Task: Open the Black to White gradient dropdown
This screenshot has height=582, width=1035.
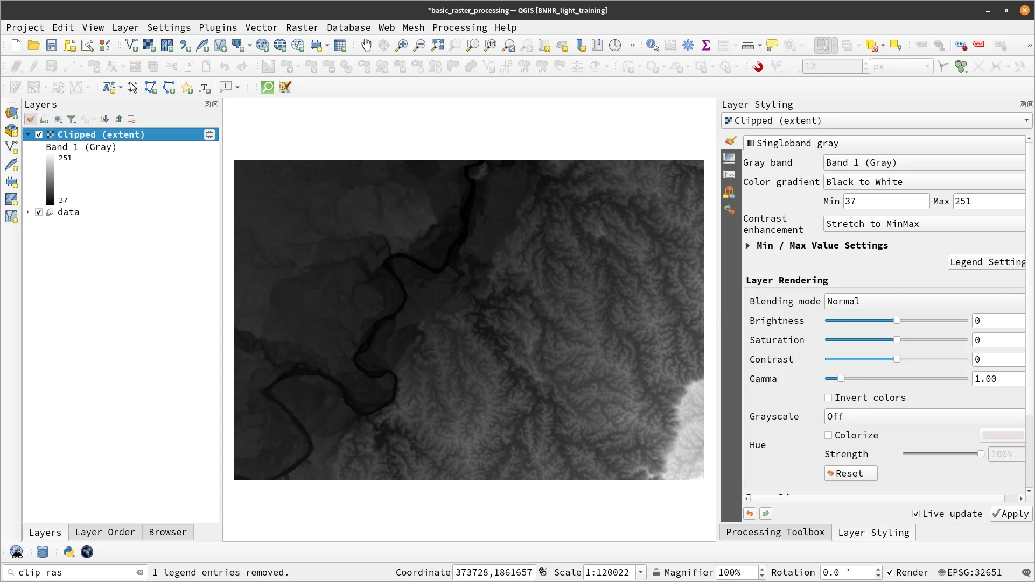Action: coord(924,182)
